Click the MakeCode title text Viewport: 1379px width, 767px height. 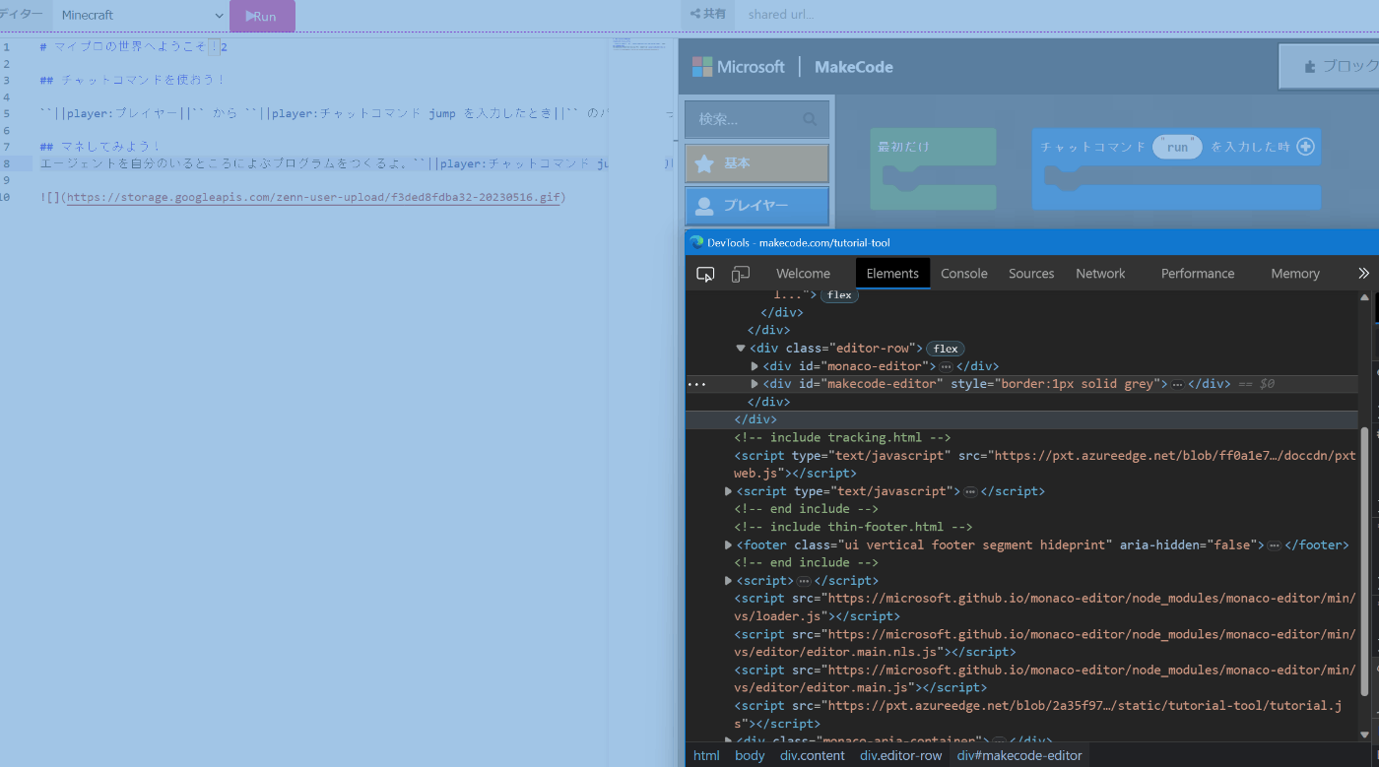tap(854, 67)
